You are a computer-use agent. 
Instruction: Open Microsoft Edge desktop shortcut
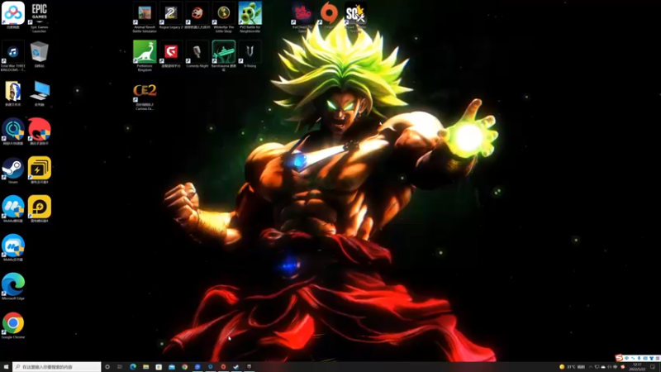click(x=13, y=286)
